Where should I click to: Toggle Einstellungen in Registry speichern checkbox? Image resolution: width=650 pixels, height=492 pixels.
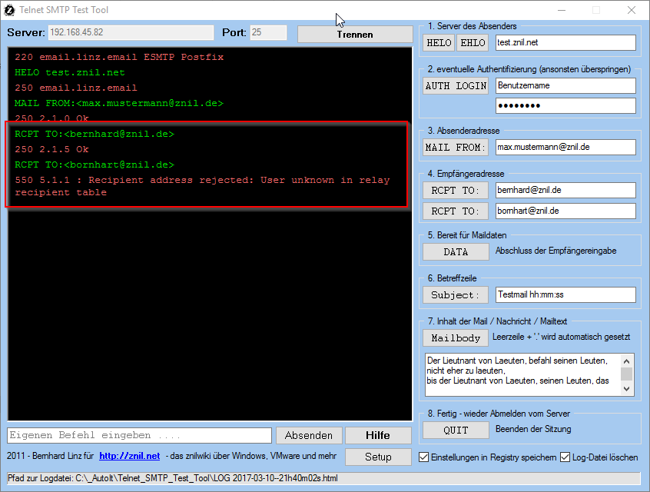coord(424,457)
